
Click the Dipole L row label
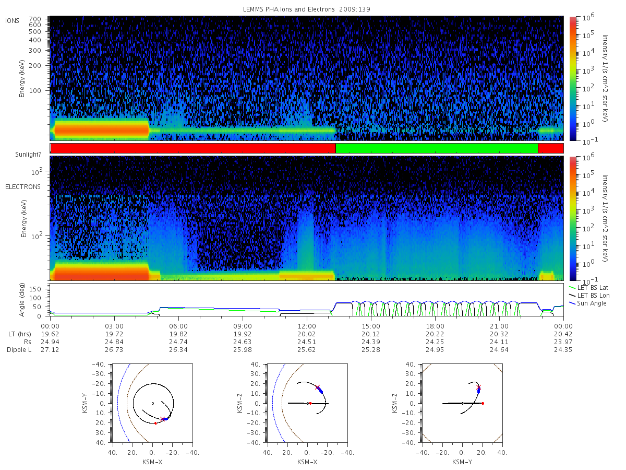click(x=19, y=349)
